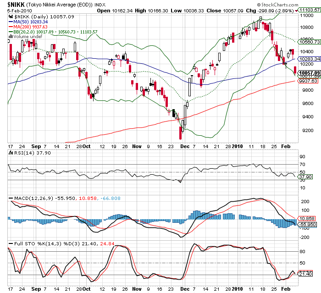
Task: Open the StockCharts.com copyright link
Action: 277,5
